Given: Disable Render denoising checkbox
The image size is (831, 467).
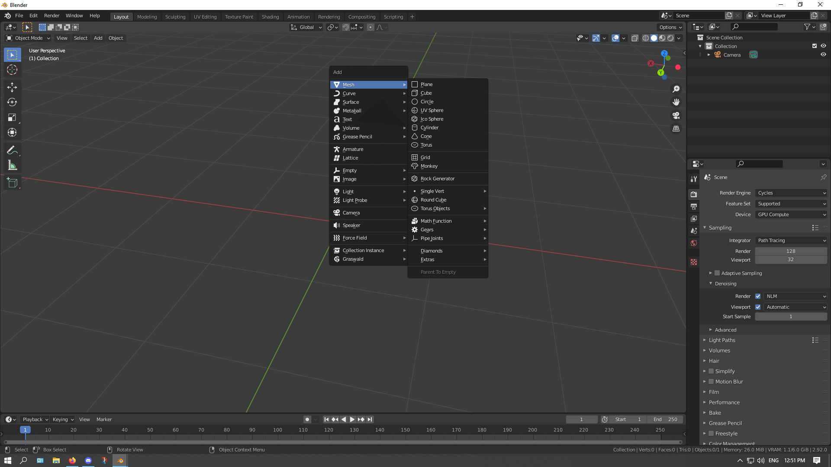Looking at the screenshot, I should tap(758, 296).
